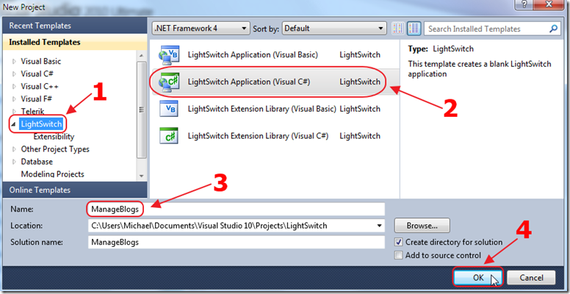Expand the Telerik tree node
Screen dimensions: 570x294
[14, 111]
